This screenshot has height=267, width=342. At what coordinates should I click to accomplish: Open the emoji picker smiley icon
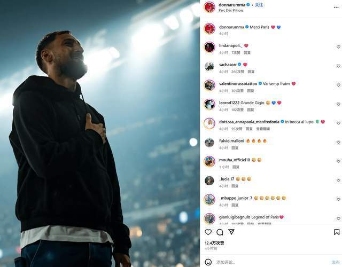[208, 262]
